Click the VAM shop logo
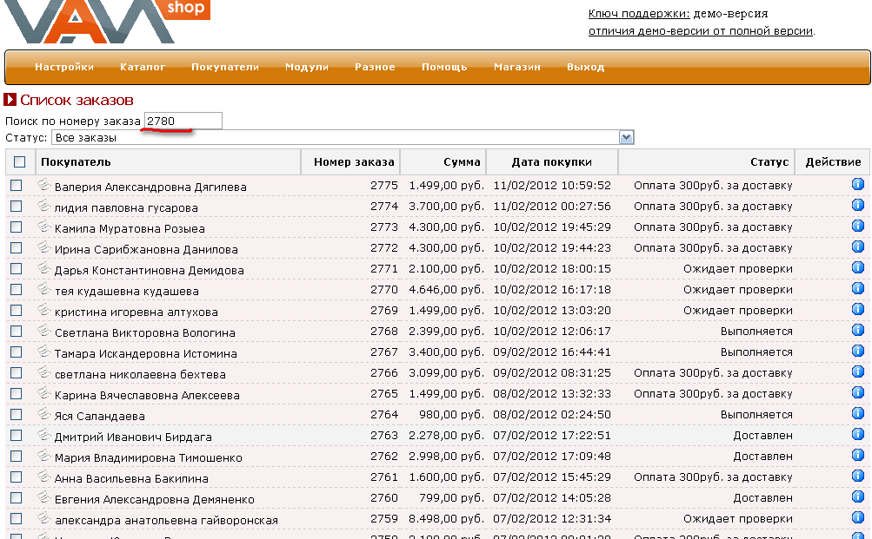 pyautogui.click(x=106, y=21)
